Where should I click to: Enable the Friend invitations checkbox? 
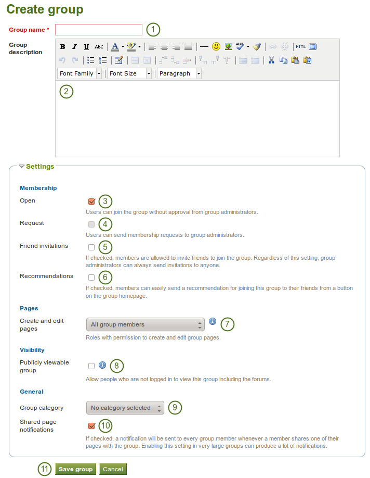click(91, 247)
